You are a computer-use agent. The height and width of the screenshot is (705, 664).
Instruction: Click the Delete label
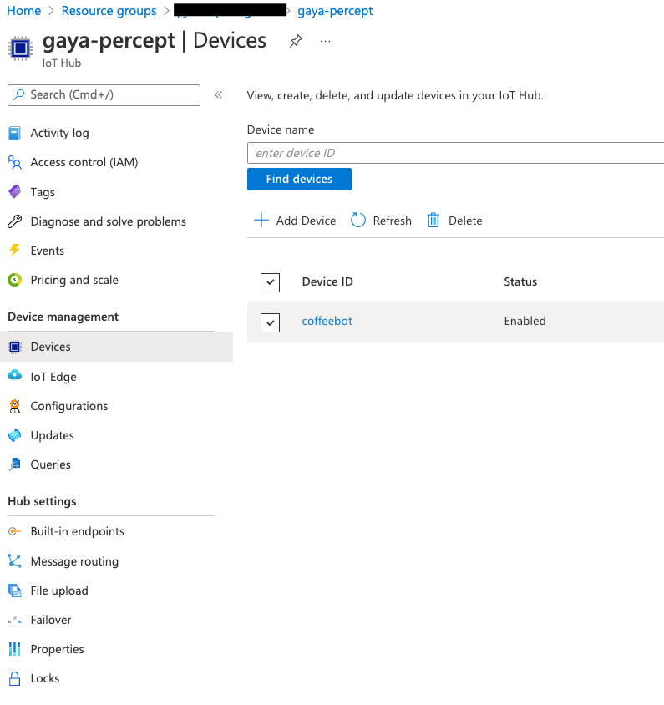(x=465, y=221)
